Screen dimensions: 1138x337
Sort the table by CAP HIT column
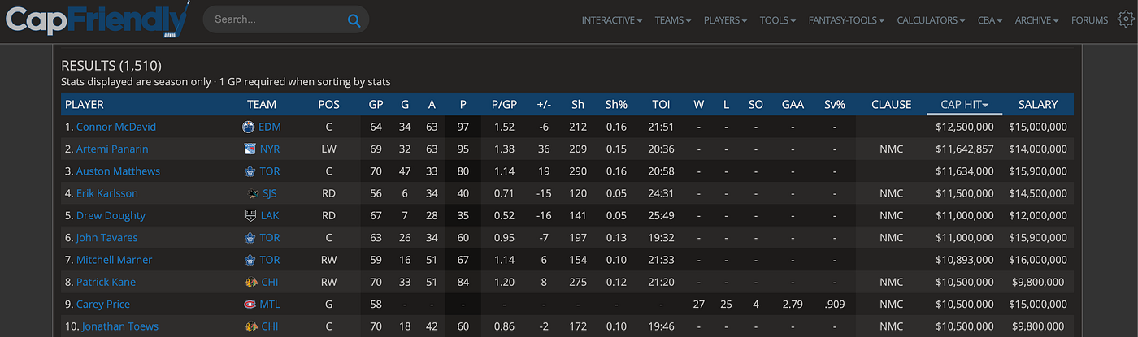964,105
